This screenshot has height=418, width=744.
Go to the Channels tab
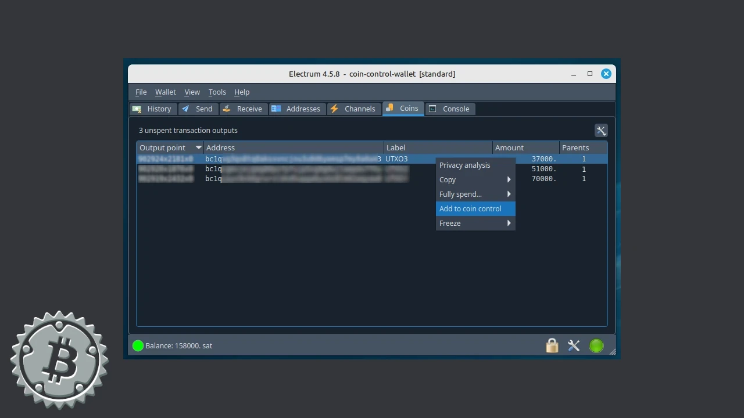(x=353, y=109)
